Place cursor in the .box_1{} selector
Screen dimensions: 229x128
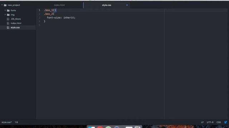click(x=50, y=10)
